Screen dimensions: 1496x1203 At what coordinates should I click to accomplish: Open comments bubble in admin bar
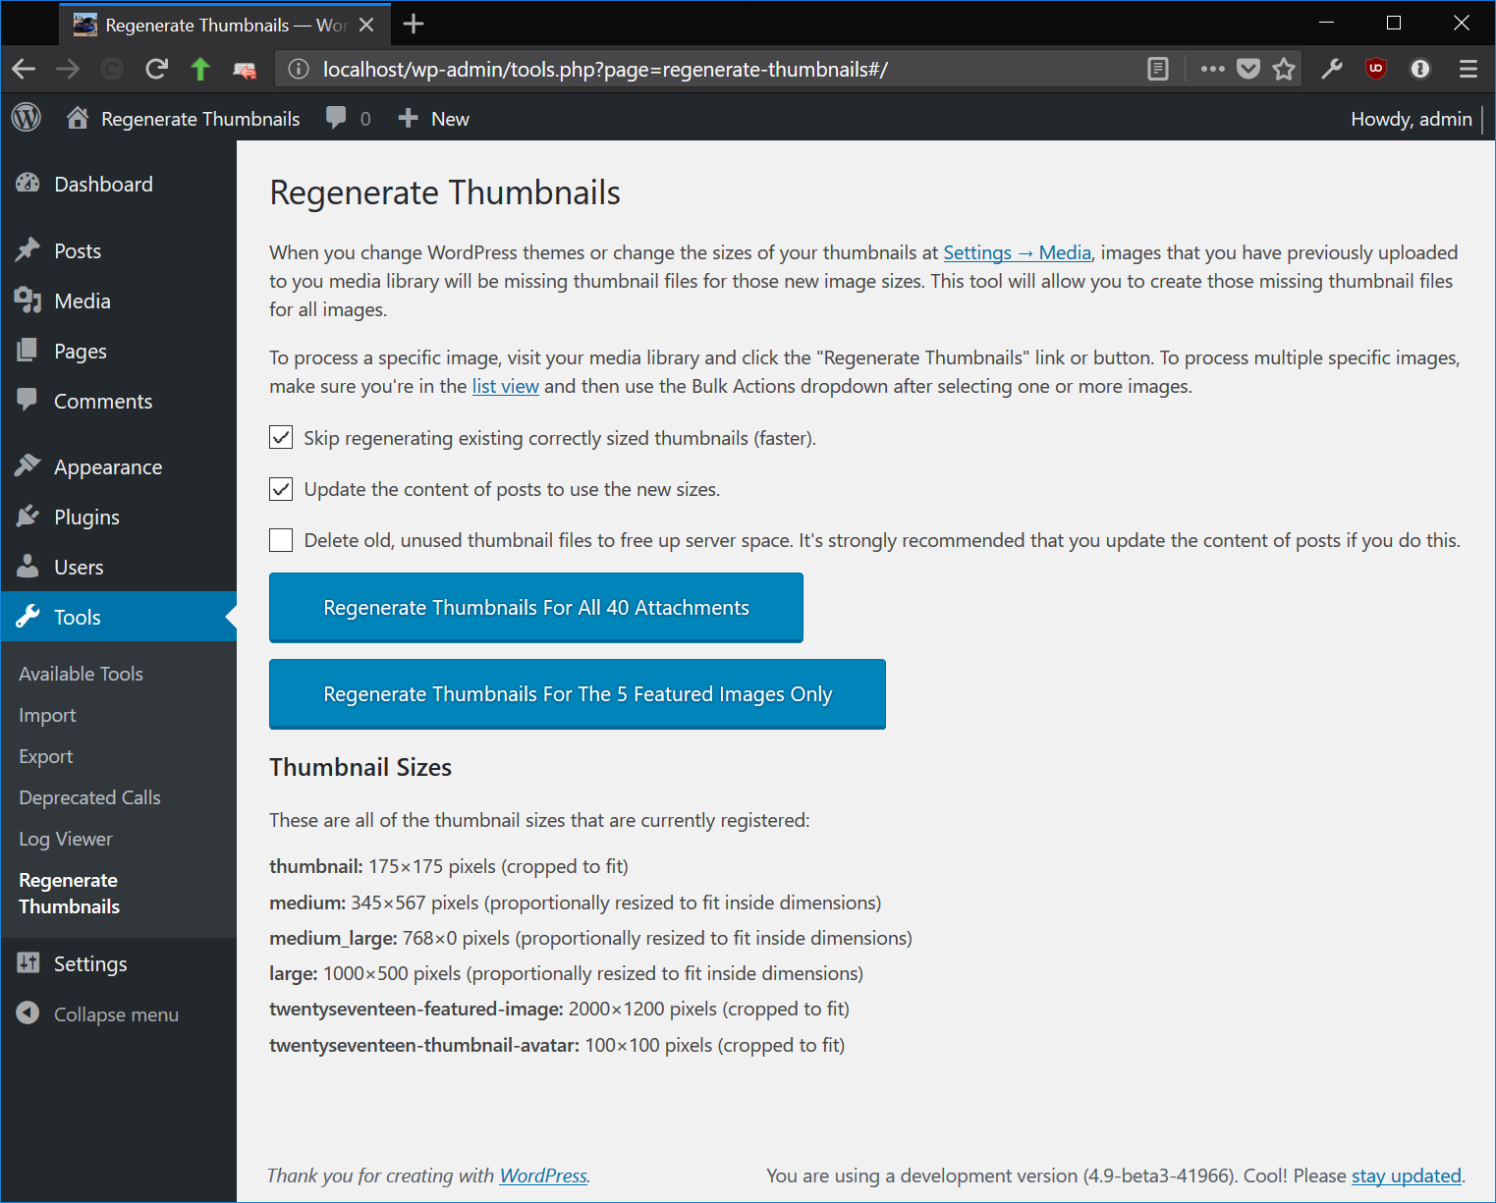coord(336,118)
